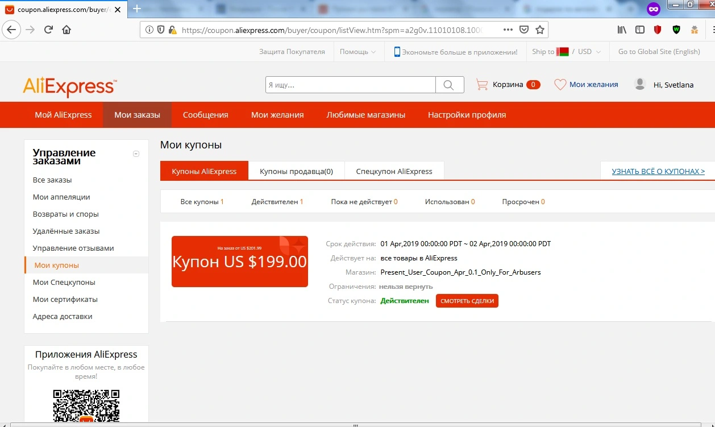Image resolution: width=715 pixels, height=427 pixels.
Task: Switch to Купоны продавца(0) tab
Action: (x=296, y=171)
